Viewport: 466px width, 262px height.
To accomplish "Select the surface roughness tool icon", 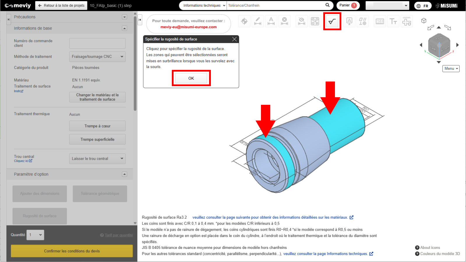I will 332,21.
